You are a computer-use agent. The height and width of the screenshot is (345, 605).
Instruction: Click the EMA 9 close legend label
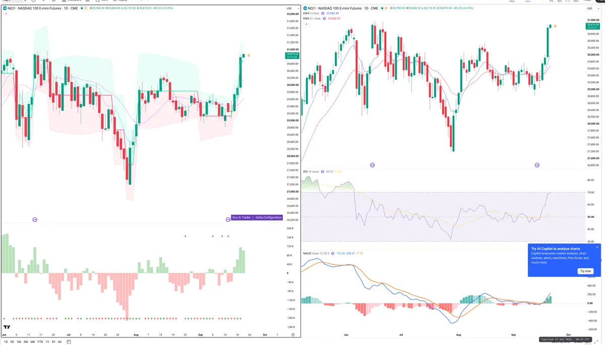311,14
